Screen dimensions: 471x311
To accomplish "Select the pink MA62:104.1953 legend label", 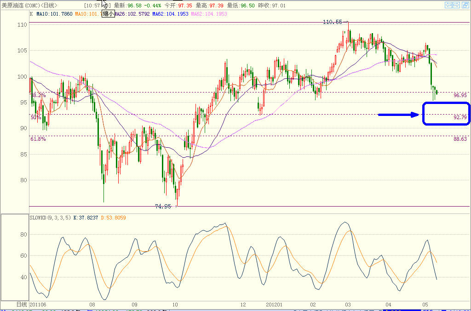I will pyautogui.click(x=209, y=14).
